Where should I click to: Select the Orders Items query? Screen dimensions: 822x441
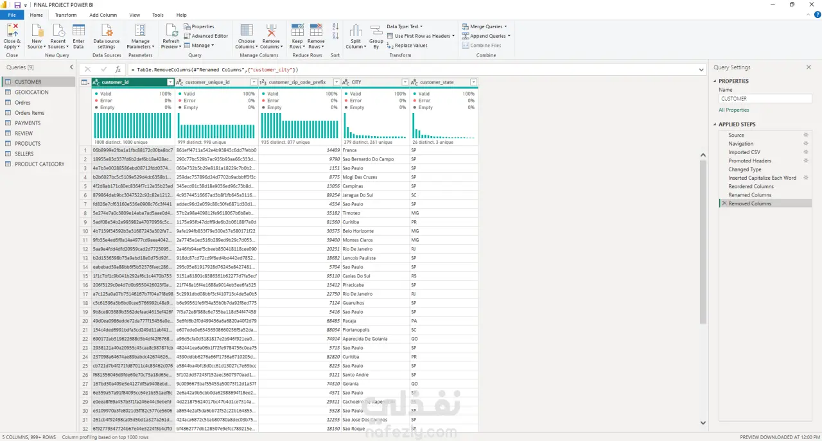[x=39, y=113]
